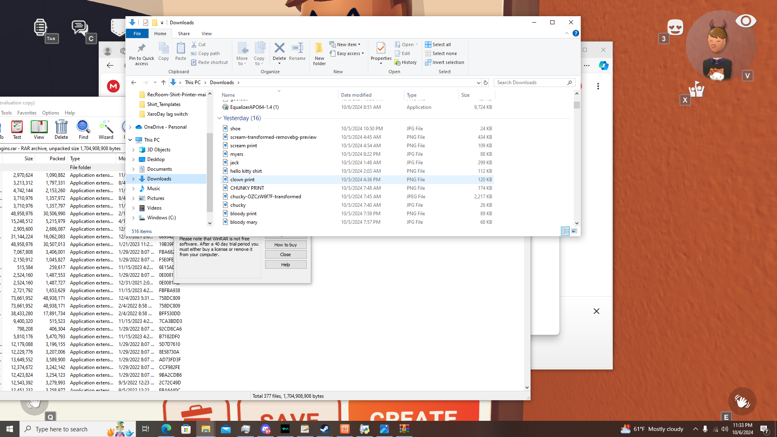Open the View ribbon tab
Image resolution: width=777 pixels, height=437 pixels.
(206, 34)
